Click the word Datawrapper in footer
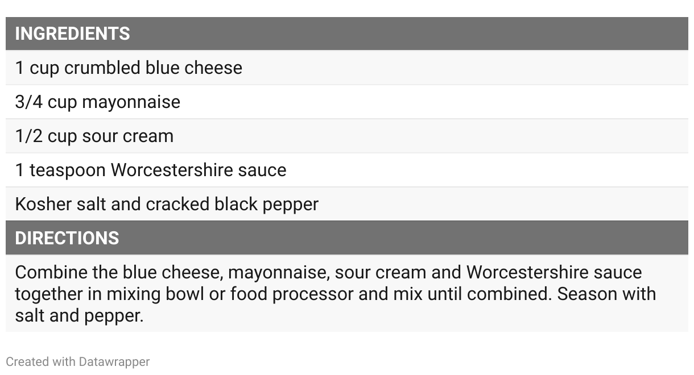Image resolution: width=694 pixels, height=375 pixels. point(114,361)
